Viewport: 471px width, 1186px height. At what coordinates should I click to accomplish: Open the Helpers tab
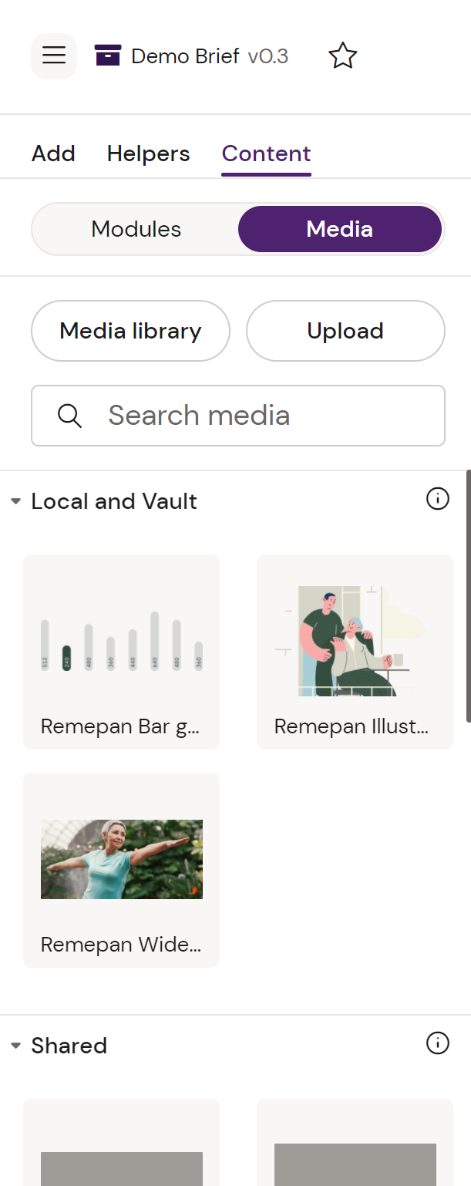tap(148, 153)
